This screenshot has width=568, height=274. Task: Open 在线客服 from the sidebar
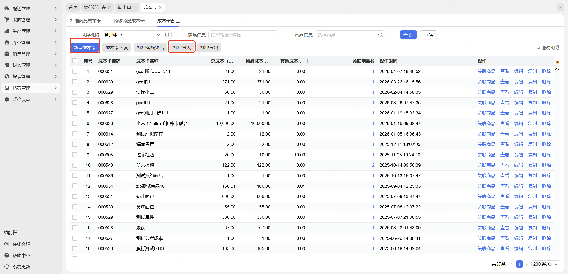click(21, 244)
